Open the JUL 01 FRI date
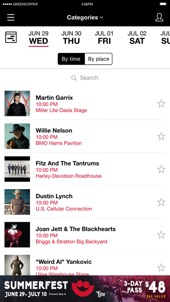The image size is (170, 302). click(x=104, y=38)
